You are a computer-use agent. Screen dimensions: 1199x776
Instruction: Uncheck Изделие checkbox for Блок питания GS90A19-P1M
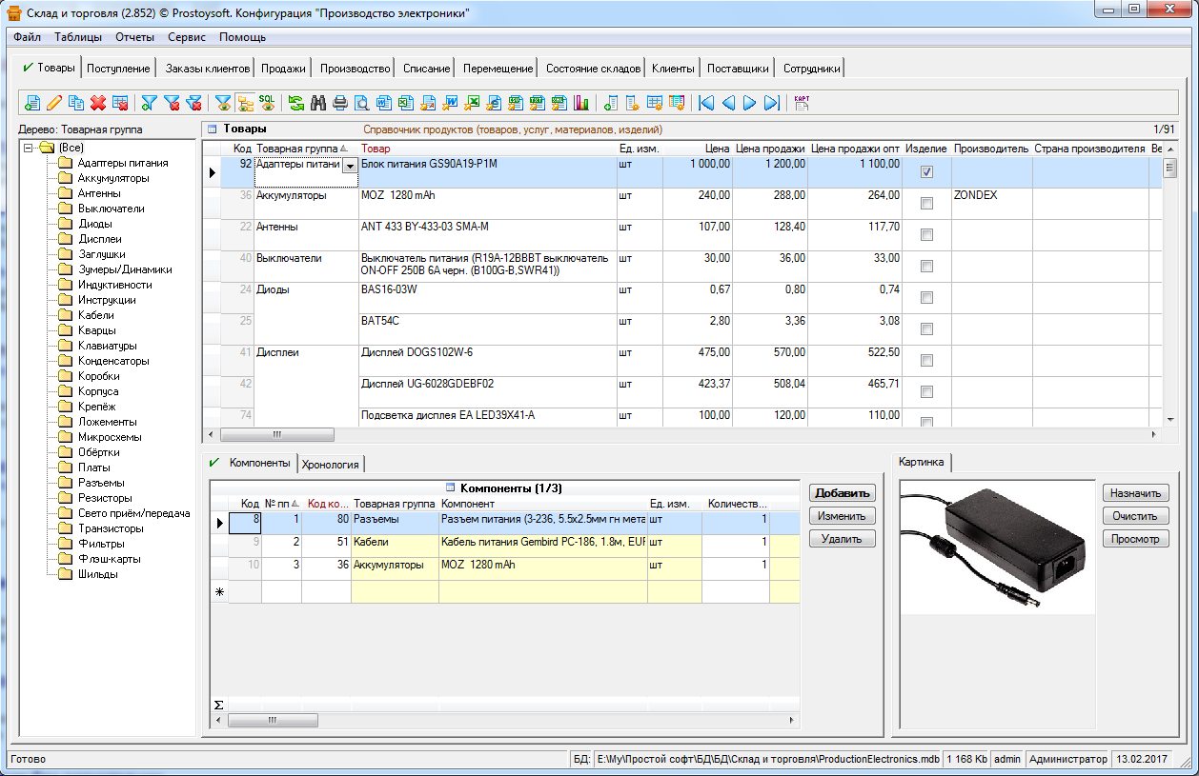tap(926, 172)
